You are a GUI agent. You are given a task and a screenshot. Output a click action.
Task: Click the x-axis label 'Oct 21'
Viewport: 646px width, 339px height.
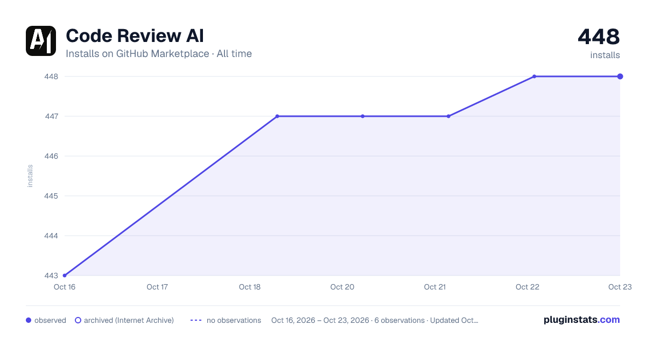435,287
